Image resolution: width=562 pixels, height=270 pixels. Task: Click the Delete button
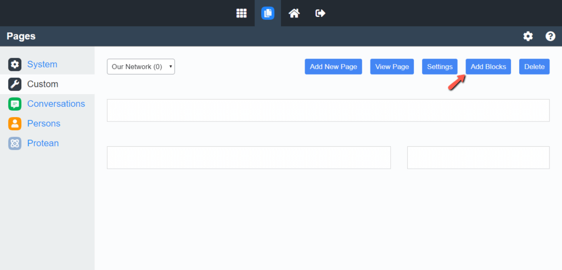click(x=535, y=66)
